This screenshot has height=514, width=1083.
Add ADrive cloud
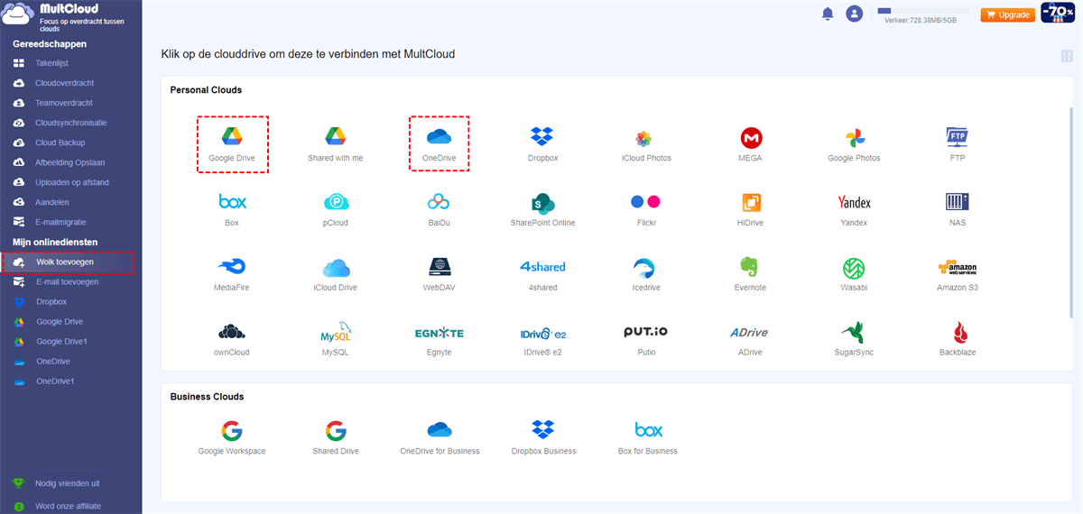[x=748, y=333]
